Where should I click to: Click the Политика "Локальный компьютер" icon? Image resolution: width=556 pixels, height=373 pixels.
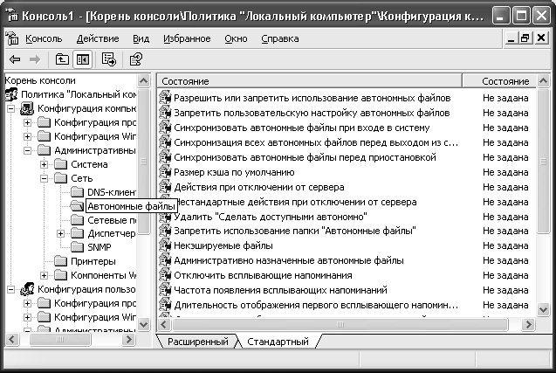click(11, 94)
